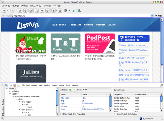Open the d.hatena navigation link
The width and height of the screenshot is (164, 121).
click(89, 25)
